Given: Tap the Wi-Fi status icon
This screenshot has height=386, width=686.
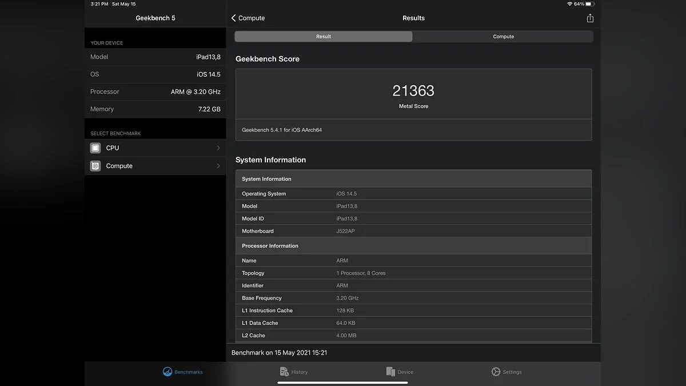Looking at the screenshot, I should (x=569, y=4).
